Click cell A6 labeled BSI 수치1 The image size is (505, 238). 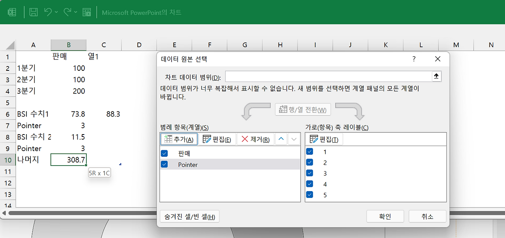(x=33, y=114)
